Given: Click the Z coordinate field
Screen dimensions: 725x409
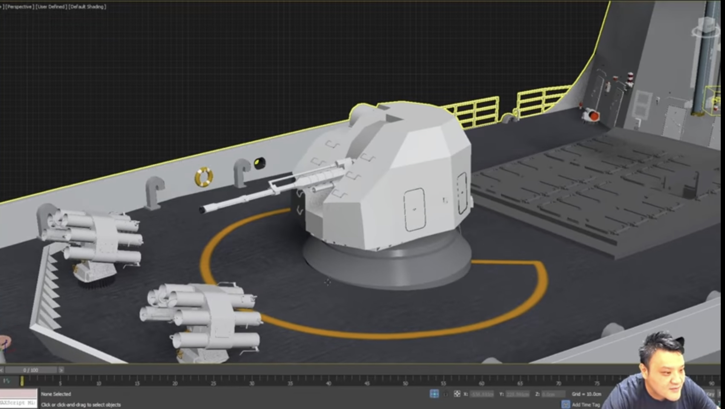Looking at the screenshot, I should pyautogui.click(x=553, y=394).
